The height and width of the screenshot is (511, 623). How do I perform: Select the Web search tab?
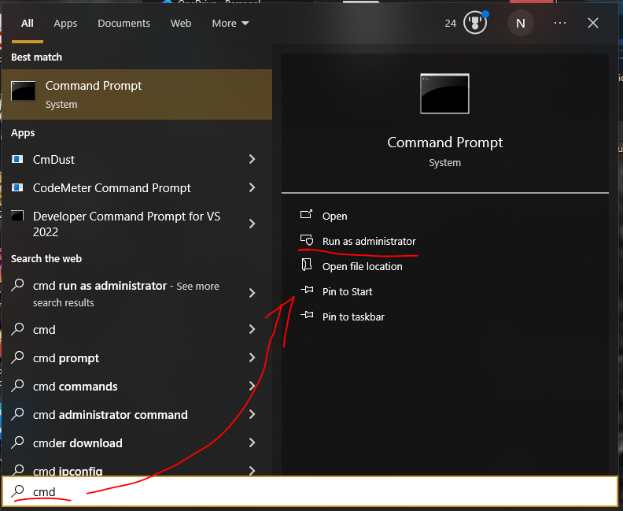(x=181, y=24)
